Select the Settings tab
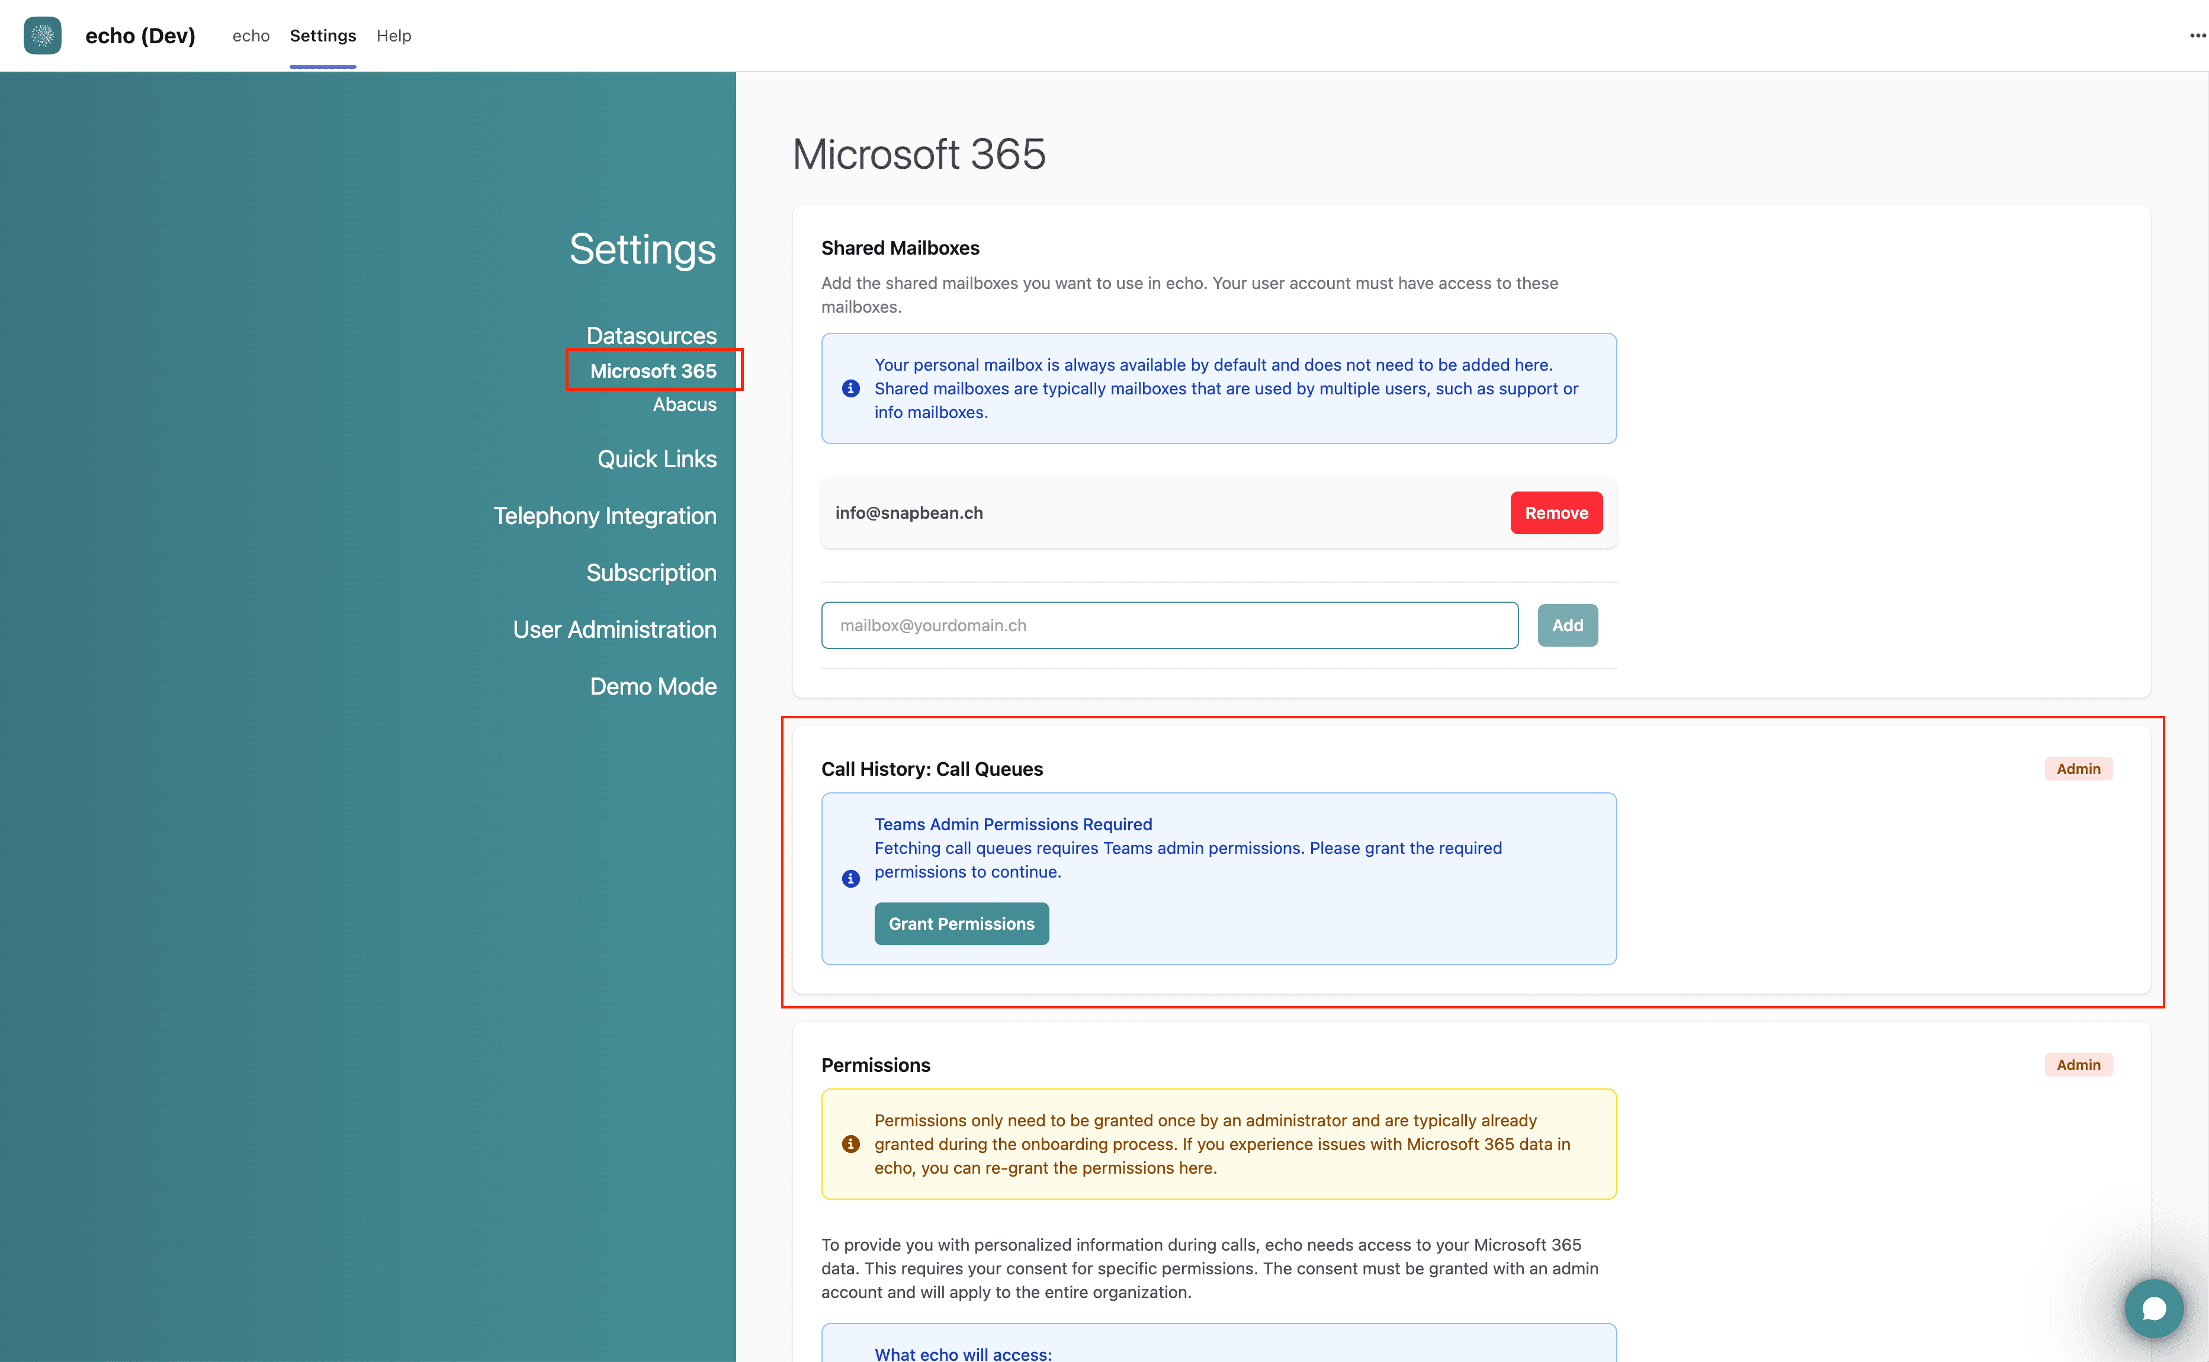Viewport: 2209px width, 1362px height. [x=323, y=35]
